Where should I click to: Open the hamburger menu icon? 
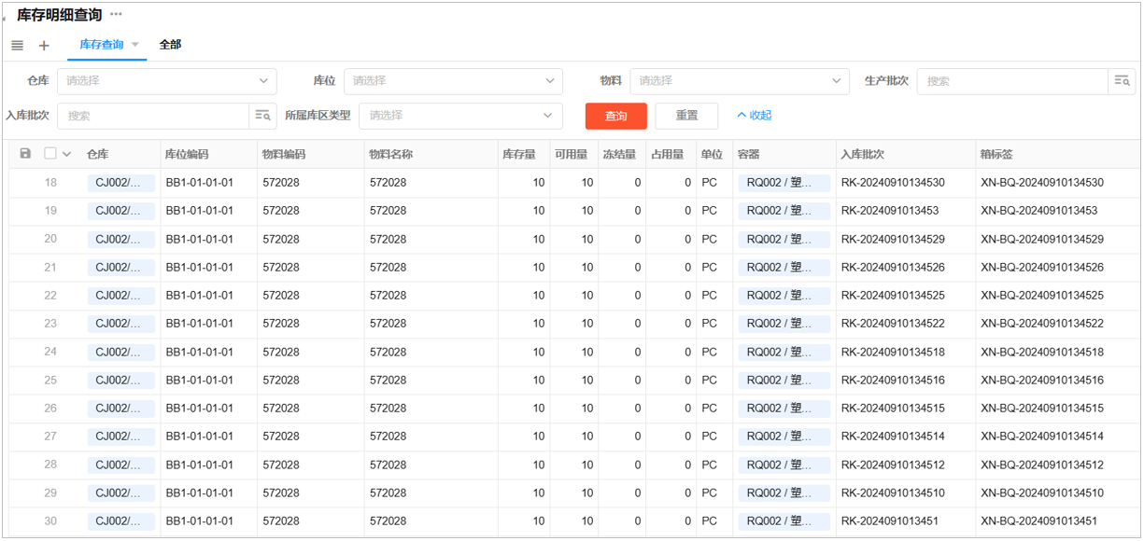17,46
